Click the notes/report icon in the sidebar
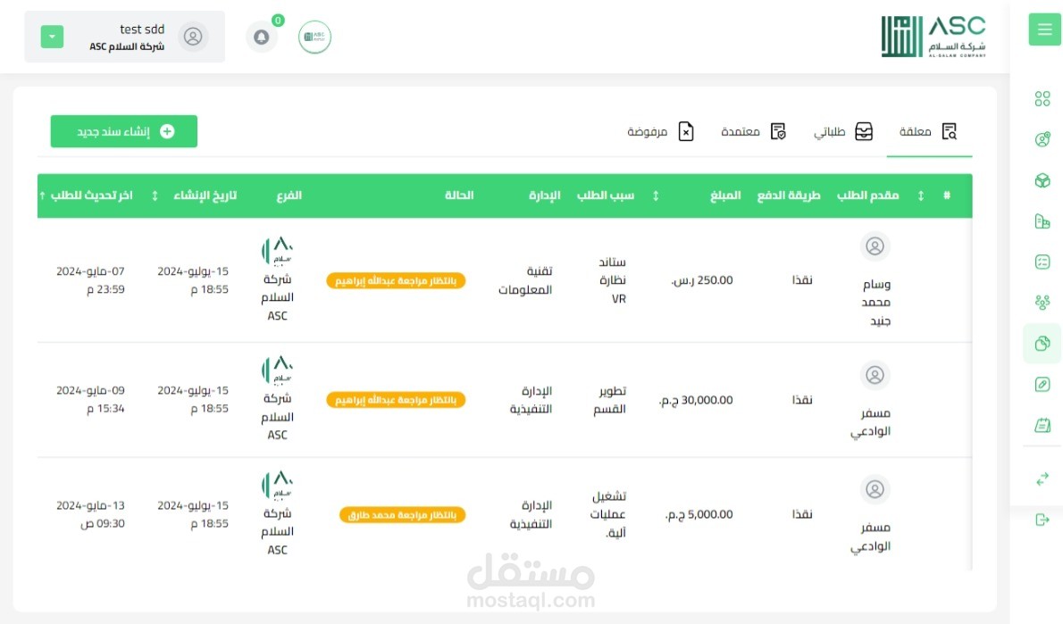Viewport: 1063px width, 624px height. click(x=1042, y=425)
